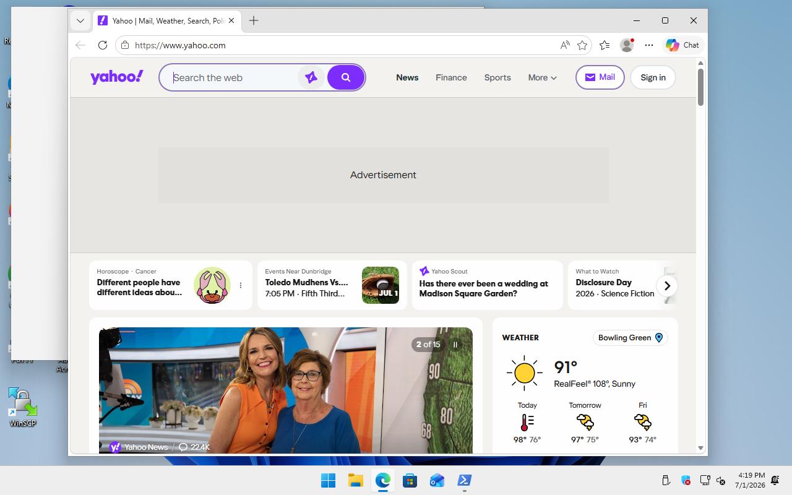
Task: Go to the News section
Action: [x=407, y=77]
